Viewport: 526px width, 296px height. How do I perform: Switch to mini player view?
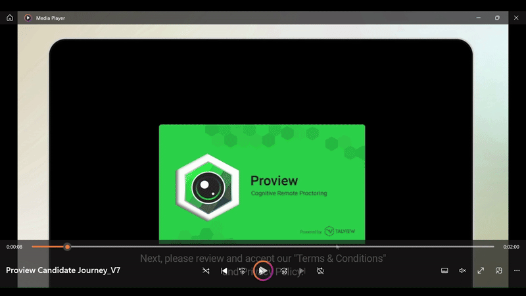tap(499, 270)
